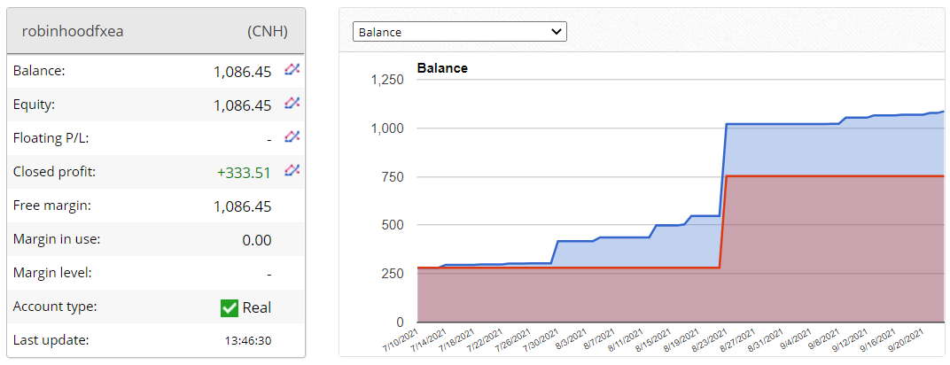Click the +333.51 closed profit value
The width and height of the screenshot is (950, 365).
(x=244, y=173)
